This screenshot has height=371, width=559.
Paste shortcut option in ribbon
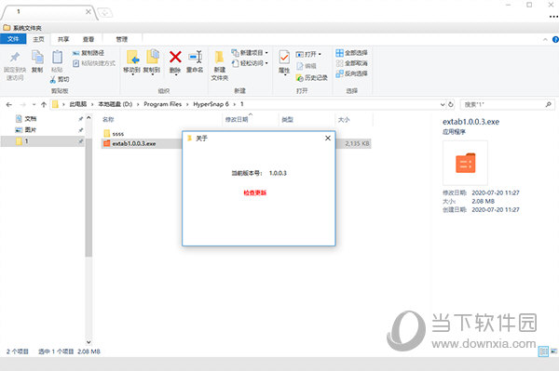pyautogui.click(x=94, y=63)
